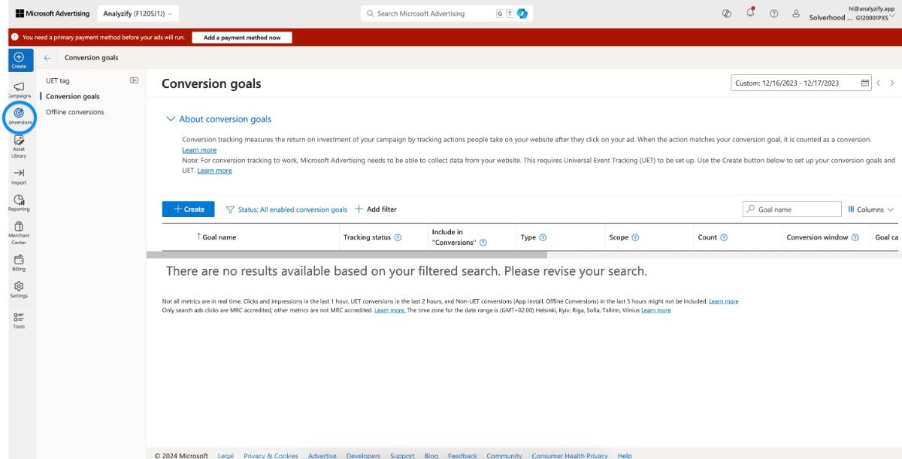Click Learn more after time zone text
Viewport: 902px width, 459px height.
coord(656,310)
